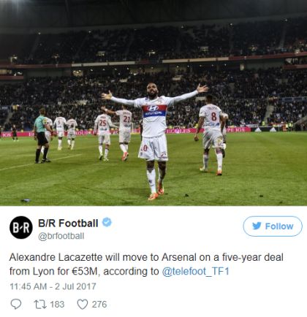Viewport: 307px width, 317px height.
Task: Click the player wearing number 25
Action: pyautogui.click(x=104, y=137)
